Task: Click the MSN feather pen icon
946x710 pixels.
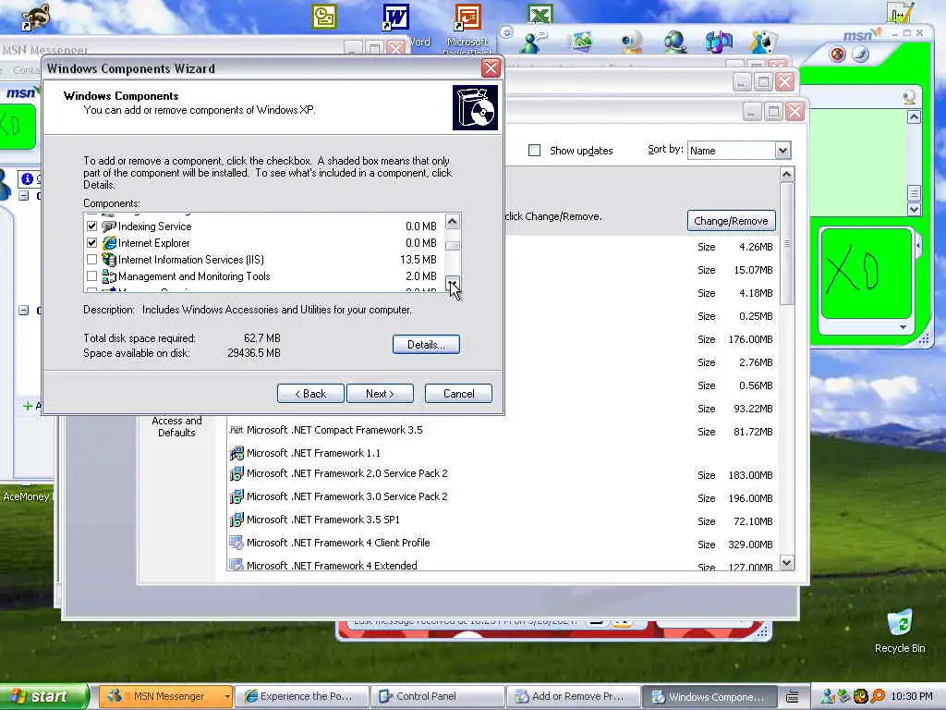Action: click(x=860, y=55)
